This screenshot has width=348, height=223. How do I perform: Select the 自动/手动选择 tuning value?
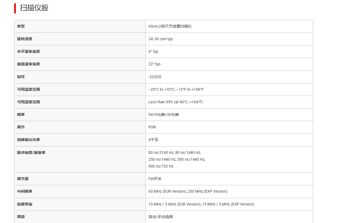pyautogui.click(x=161, y=217)
